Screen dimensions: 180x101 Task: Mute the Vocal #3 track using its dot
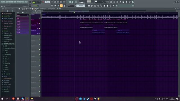click(x=39, y=29)
